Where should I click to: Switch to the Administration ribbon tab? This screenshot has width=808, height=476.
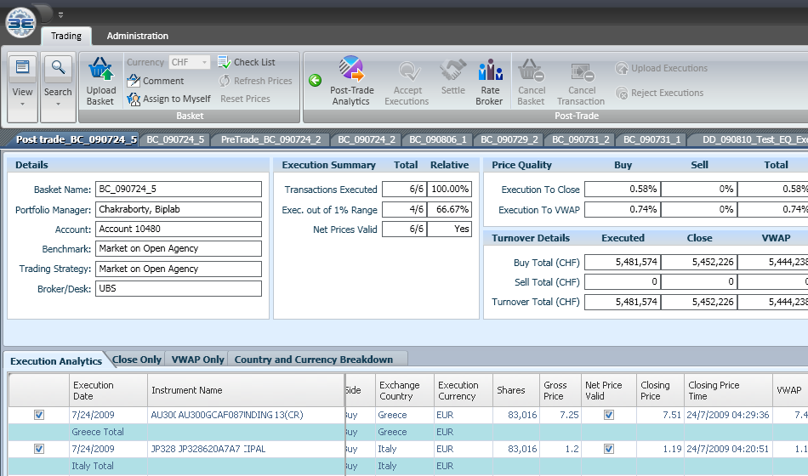(137, 36)
